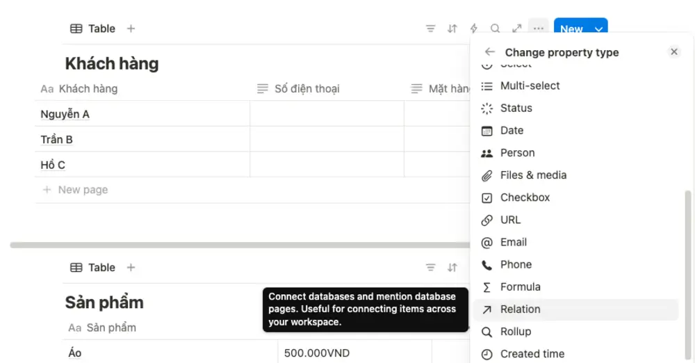Open automations lightning bolt icon

[473, 29]
